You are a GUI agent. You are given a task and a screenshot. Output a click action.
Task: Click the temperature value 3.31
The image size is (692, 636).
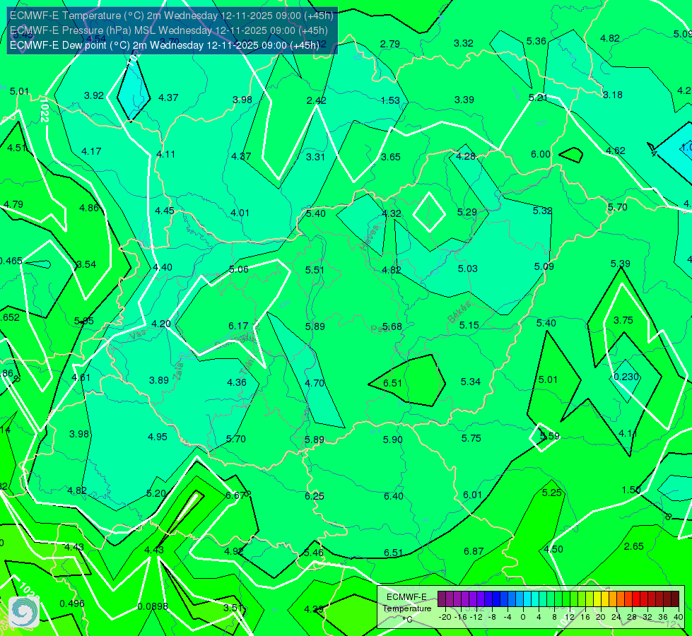coord(315,157)
